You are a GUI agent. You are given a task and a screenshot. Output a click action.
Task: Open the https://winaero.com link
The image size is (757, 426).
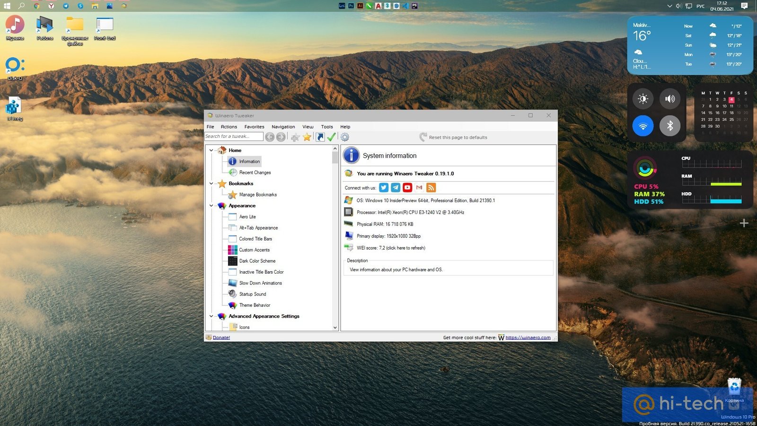(x=528, y=337)
